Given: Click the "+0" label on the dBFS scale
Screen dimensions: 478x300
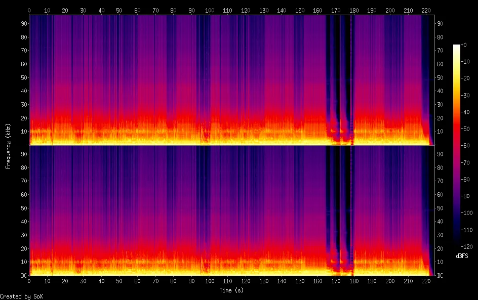Looking at the screenshot, I should (x=464, y=45).
